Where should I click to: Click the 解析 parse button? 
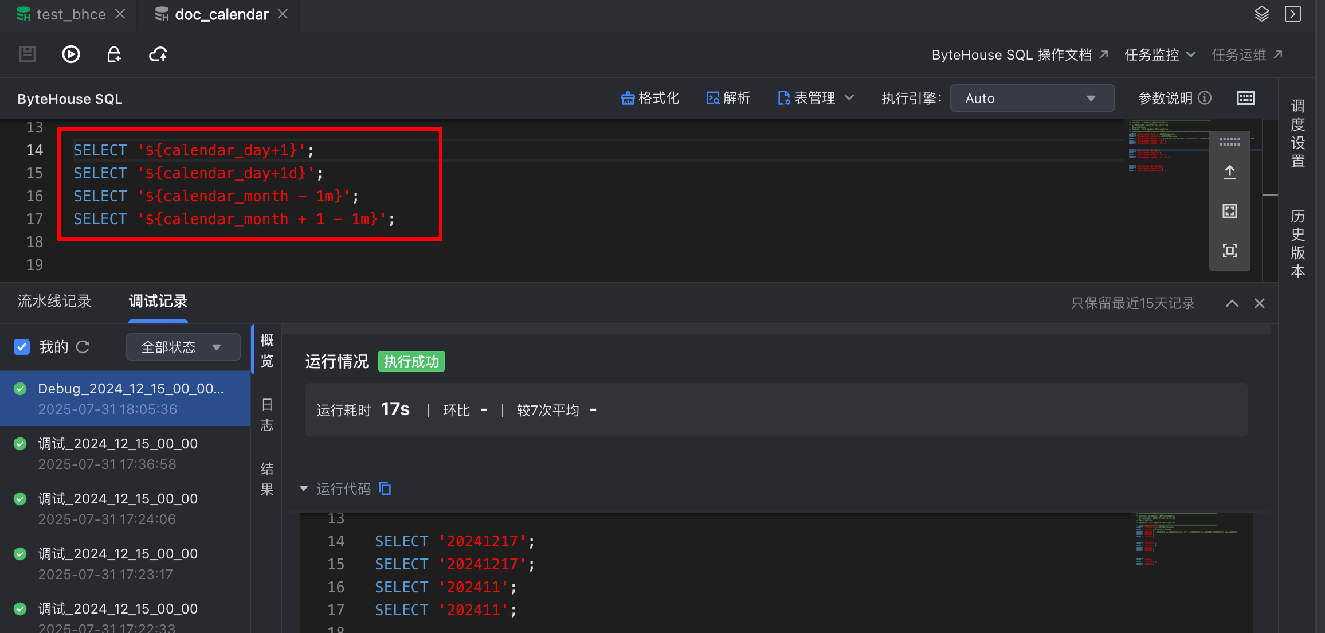[728, 99]
